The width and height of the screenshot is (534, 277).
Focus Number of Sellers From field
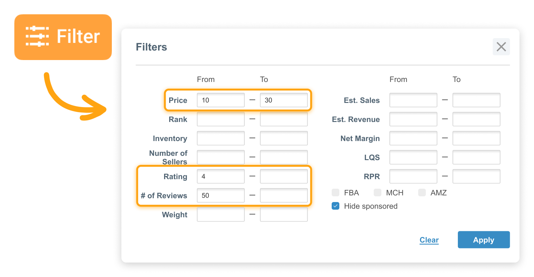[x=220, y=157]
